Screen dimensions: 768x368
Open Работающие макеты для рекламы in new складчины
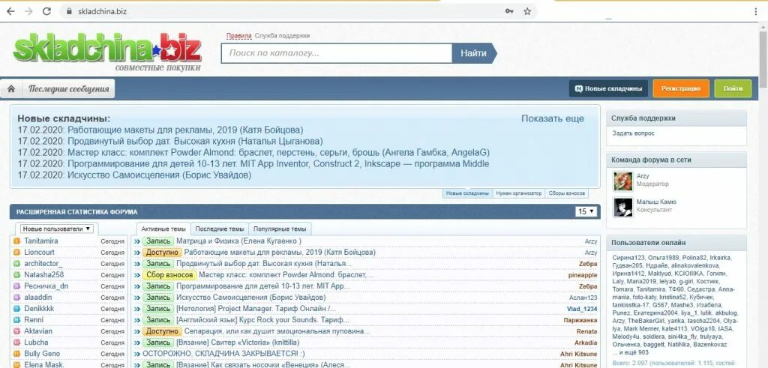click(186, 130)
